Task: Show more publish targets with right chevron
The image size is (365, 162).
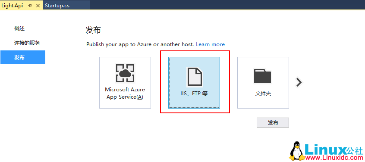Action: (x=299, y=82)
